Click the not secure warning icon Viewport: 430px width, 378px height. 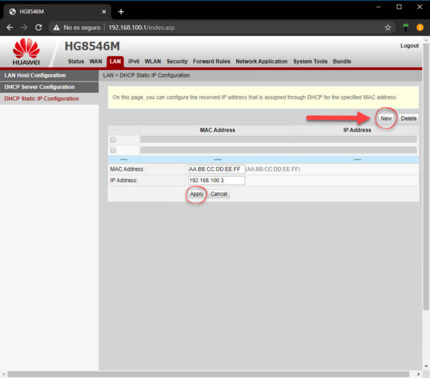(56, 27)
